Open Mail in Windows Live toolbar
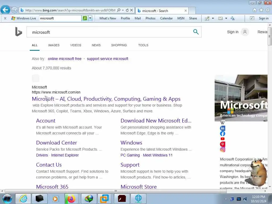 click(138, 18)
